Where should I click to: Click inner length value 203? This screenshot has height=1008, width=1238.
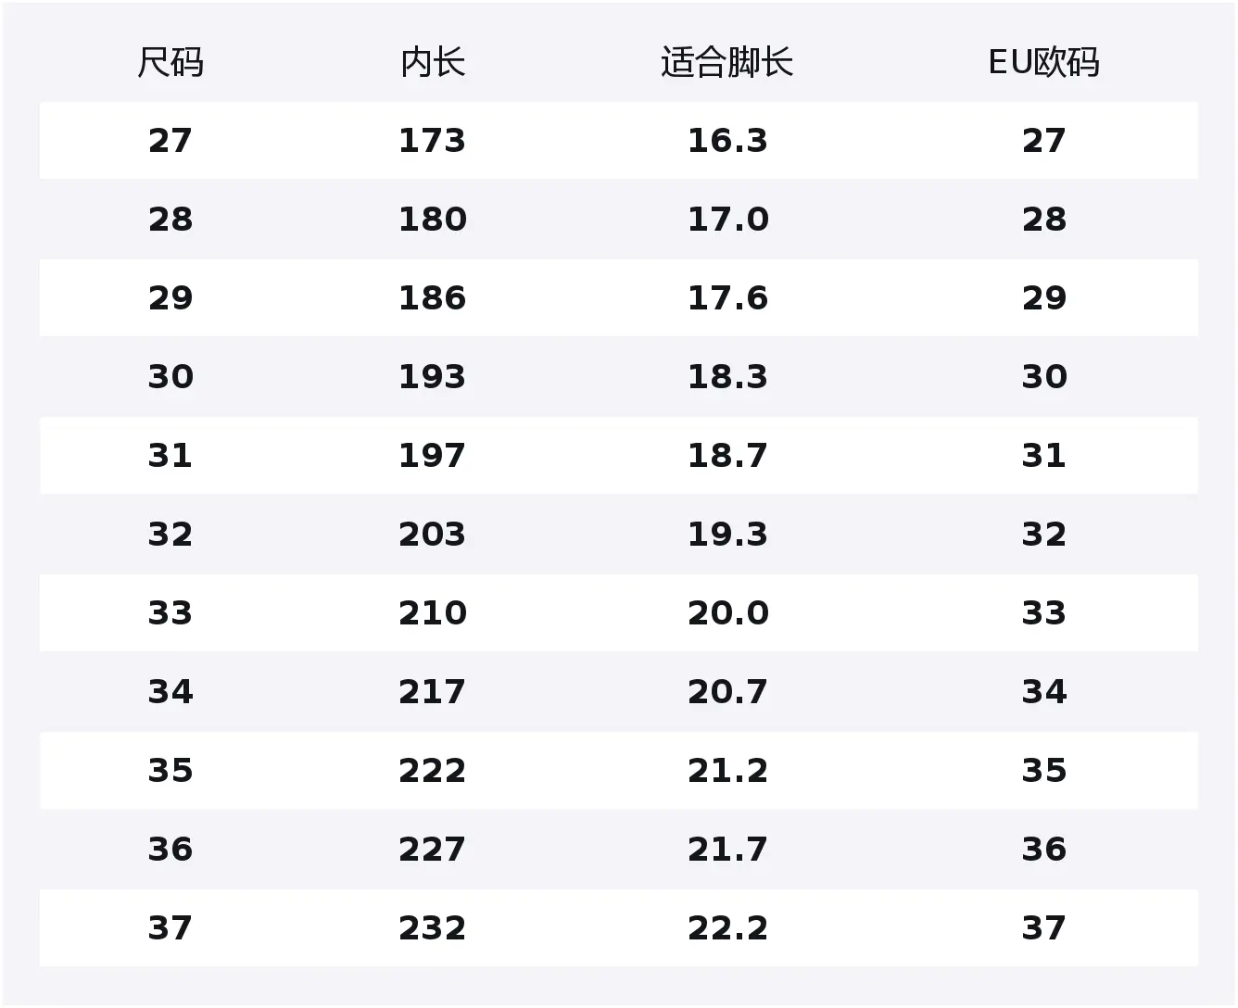433,535
